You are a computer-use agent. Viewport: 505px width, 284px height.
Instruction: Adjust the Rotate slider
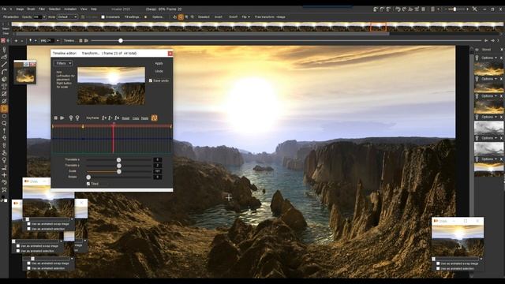118,177
